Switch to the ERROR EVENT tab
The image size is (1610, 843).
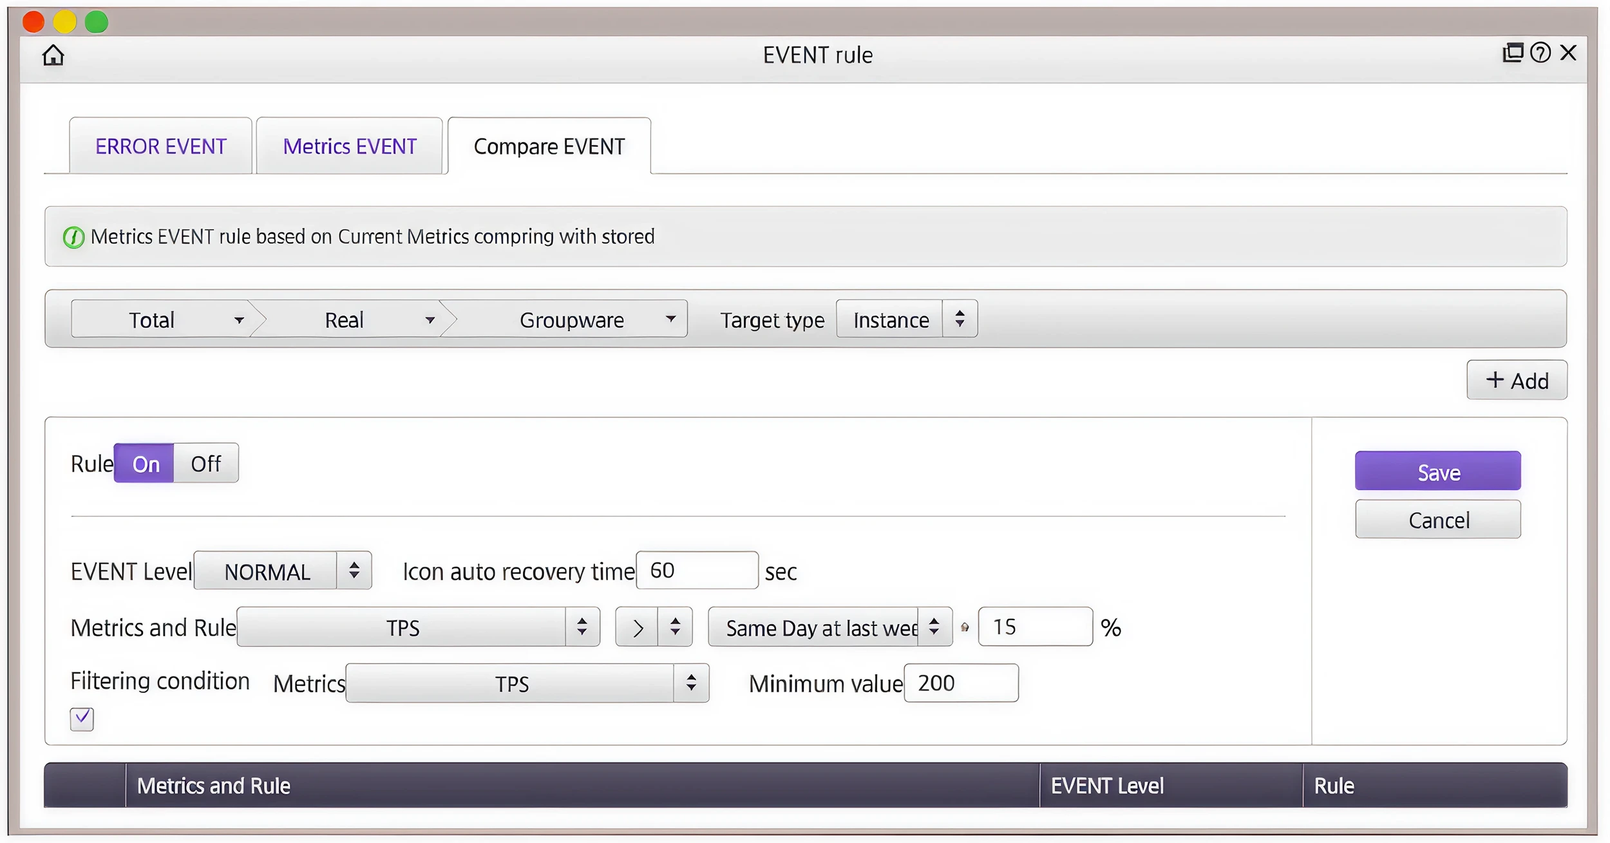point(161,146)
